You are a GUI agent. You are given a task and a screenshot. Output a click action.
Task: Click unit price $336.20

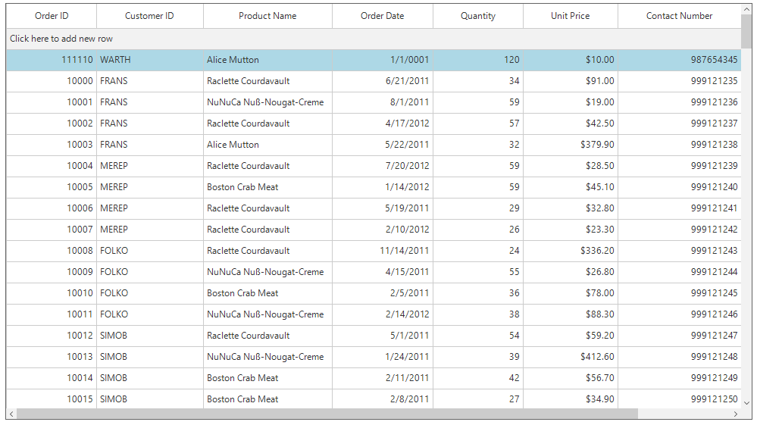coord(570,251)
